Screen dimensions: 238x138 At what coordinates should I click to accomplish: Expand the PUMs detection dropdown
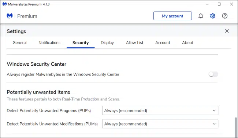click(160, 124)
